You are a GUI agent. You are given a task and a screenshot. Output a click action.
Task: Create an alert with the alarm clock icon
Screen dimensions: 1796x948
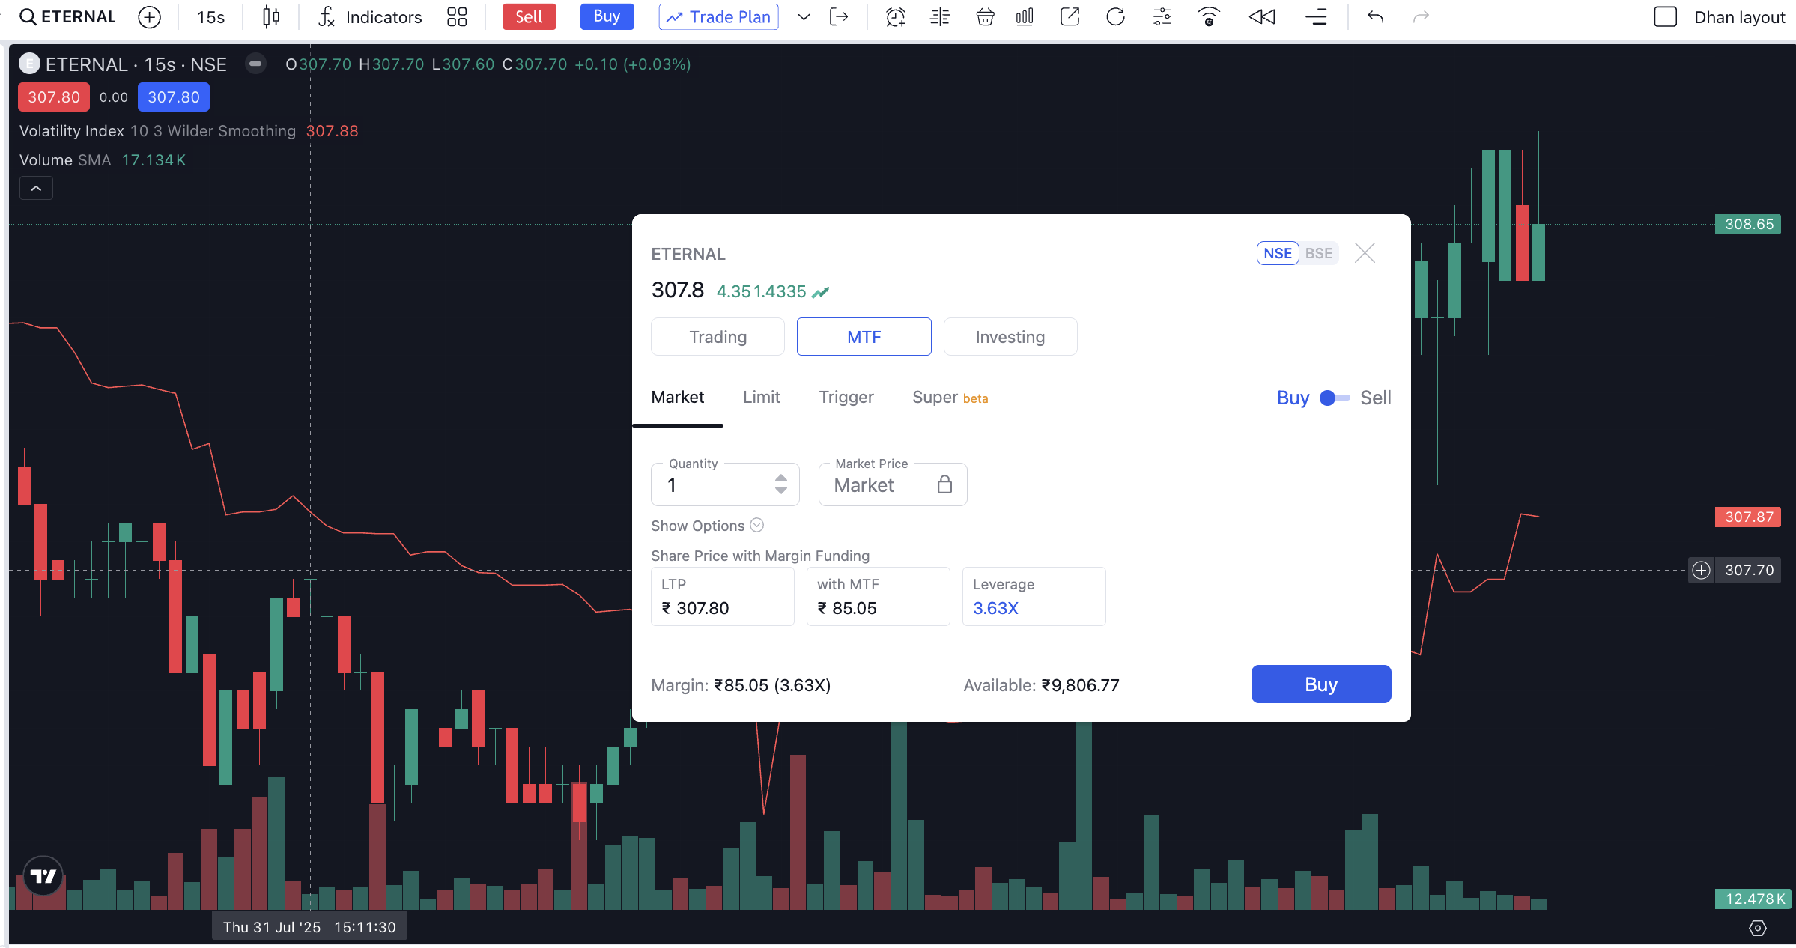pos(895,17)
